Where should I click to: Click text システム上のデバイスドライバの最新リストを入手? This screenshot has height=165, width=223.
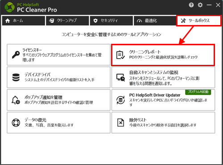[x=59, y=80]
